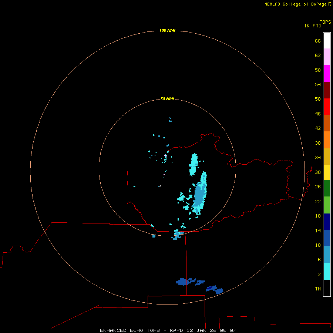Click the medium blue 18 kft swatch
333x333 pixels.
[327, 238]
